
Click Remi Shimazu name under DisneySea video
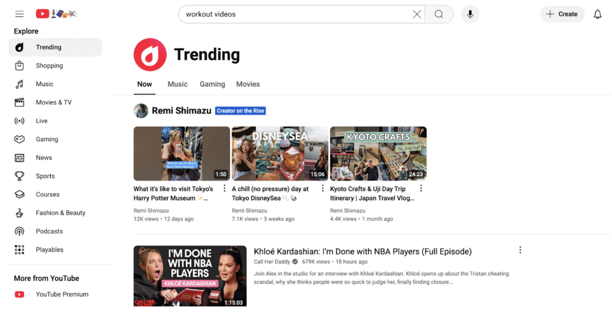(x=249, y=211)
